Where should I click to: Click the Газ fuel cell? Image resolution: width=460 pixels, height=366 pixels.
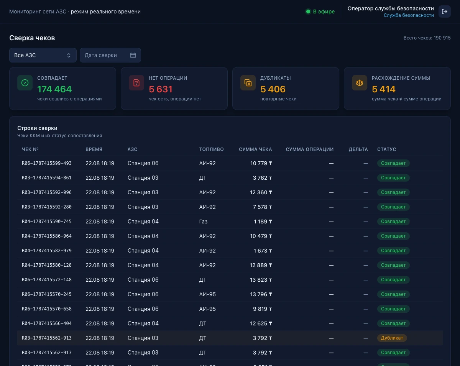click(x=203, y=222)
